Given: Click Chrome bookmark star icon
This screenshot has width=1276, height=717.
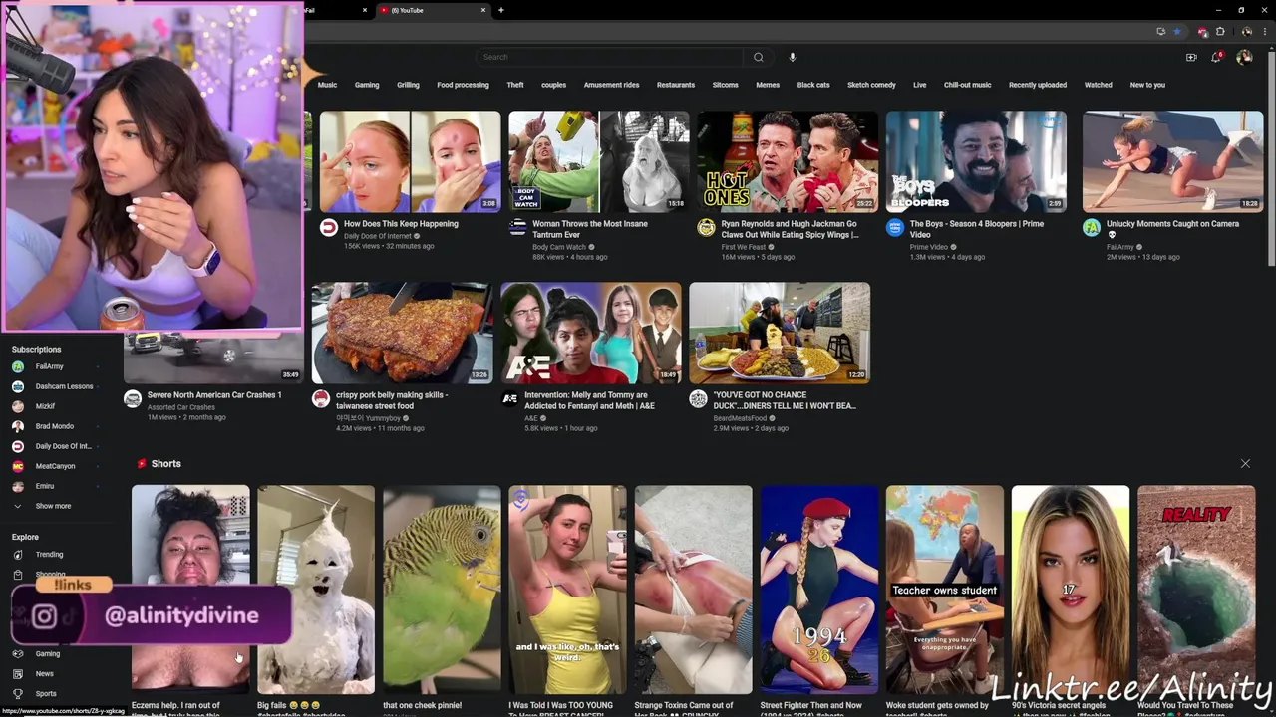Looking at the screenshot, I should [x=1177, y=32].
